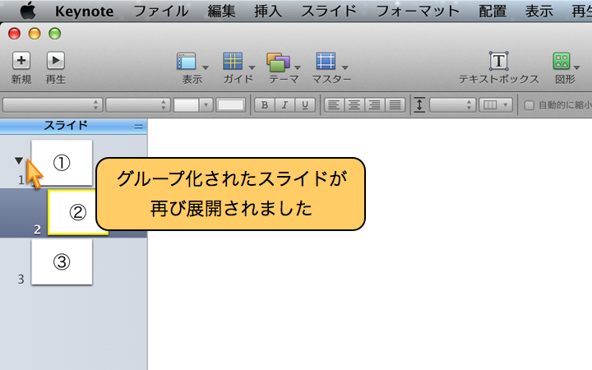Image resolution: width=592 pixels, height=370 pixels.
Task: Select slide thumbnail ①
Action: pos(62,163)
